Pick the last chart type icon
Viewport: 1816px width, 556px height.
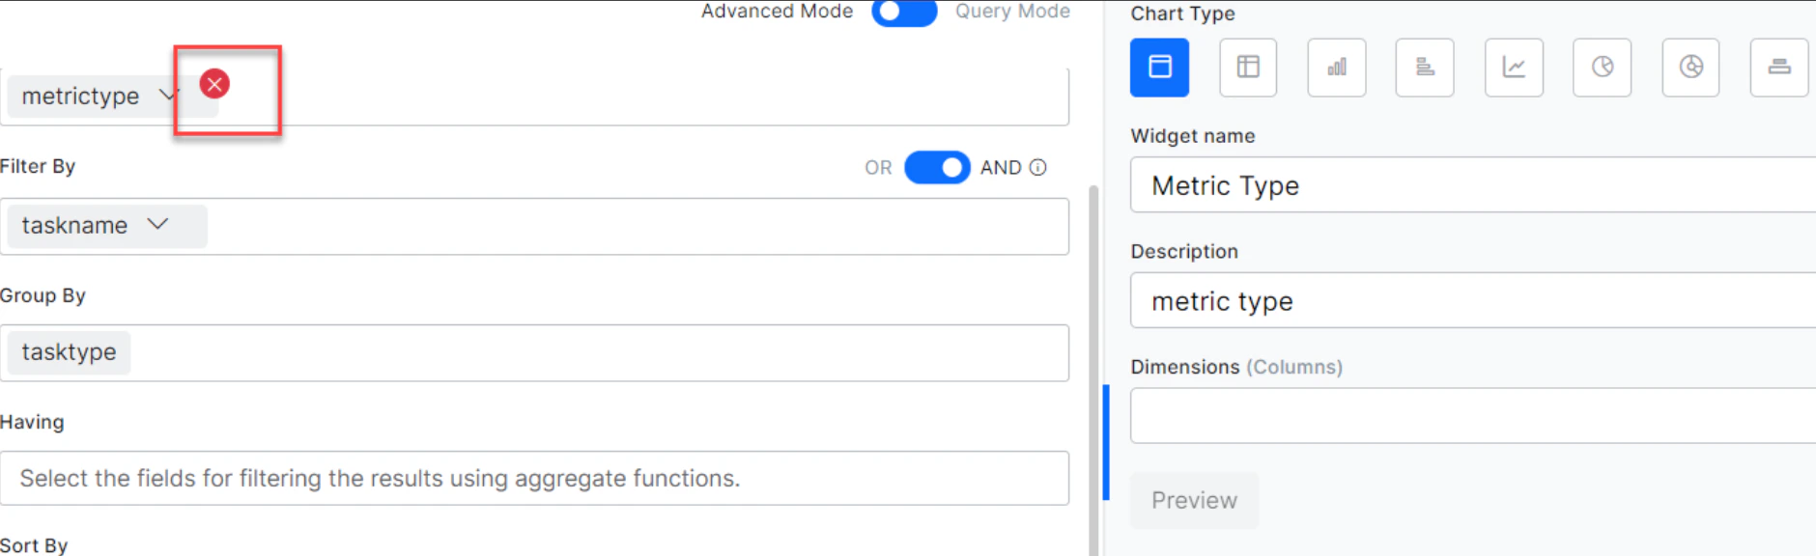[x=1780, y=68]
